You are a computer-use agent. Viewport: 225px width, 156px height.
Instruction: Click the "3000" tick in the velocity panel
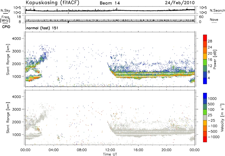[17, 110]
